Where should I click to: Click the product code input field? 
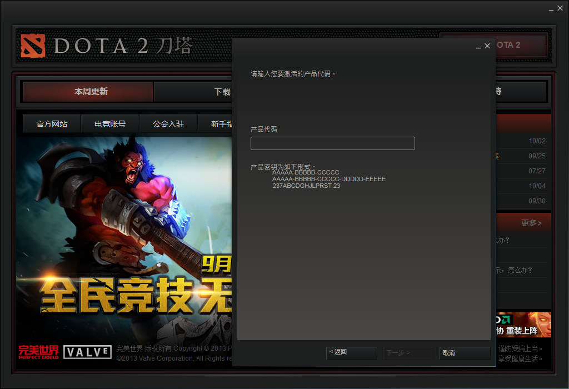coord(332,143)
